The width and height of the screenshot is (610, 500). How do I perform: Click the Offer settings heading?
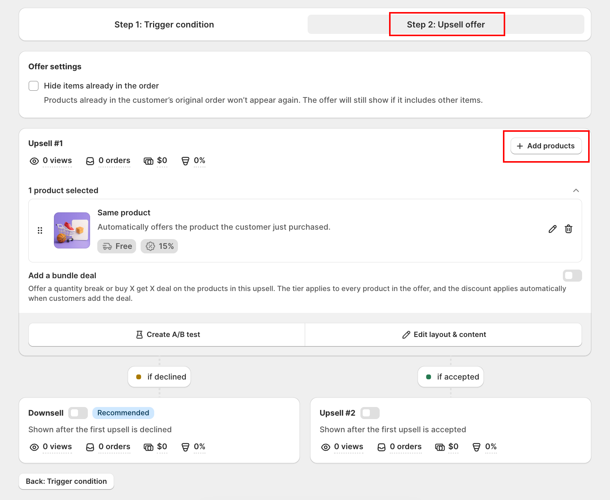(55, 67)
